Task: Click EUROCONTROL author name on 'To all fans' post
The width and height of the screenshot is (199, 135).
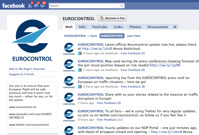Action: 91,111
